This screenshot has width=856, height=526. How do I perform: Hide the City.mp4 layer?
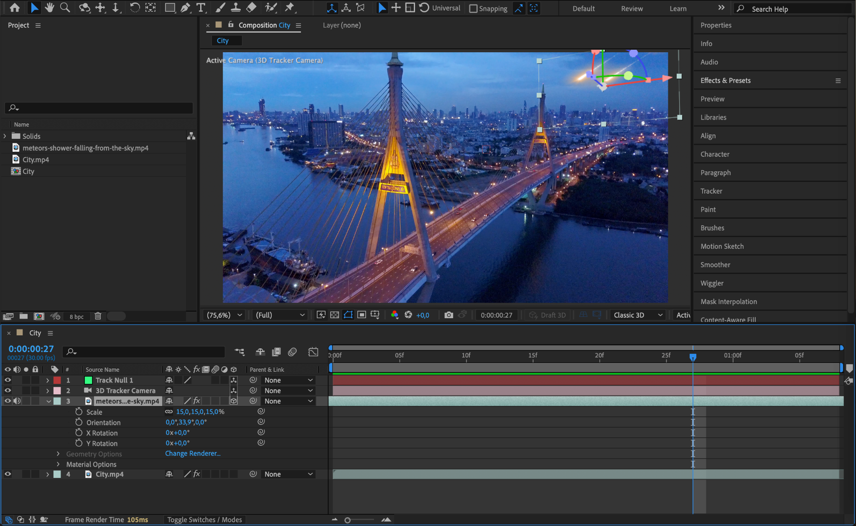(x=8, y=474)
